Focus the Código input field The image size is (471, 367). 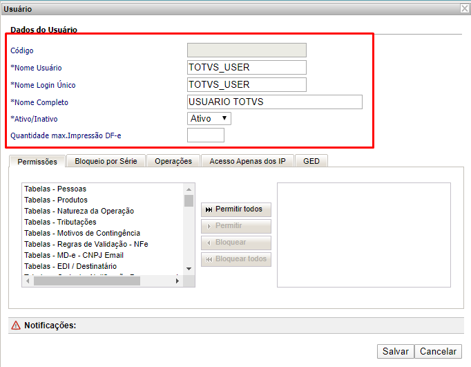[247, 50]
